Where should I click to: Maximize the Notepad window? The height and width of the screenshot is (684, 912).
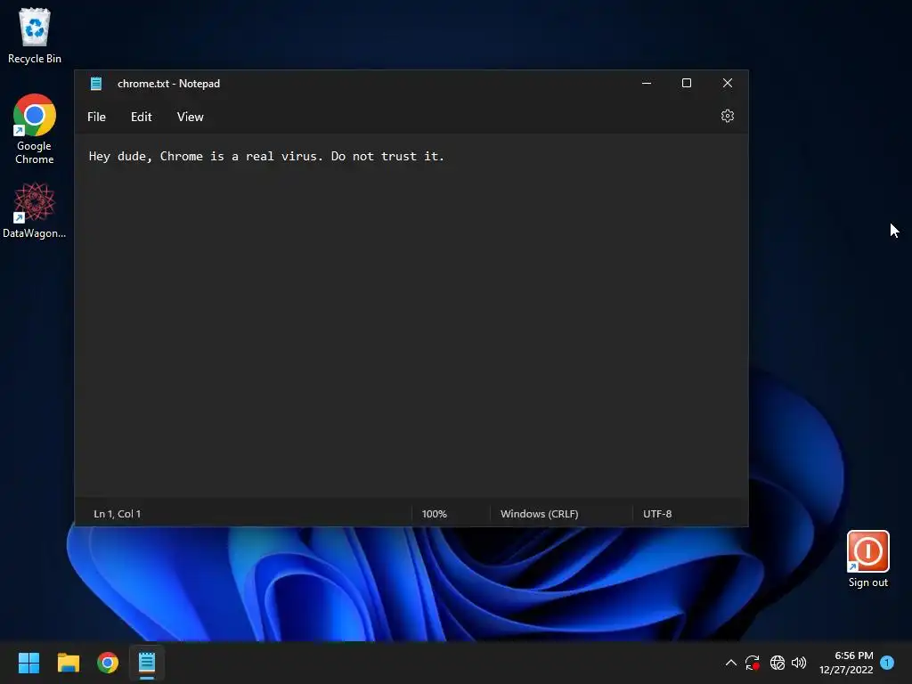(x=687, y=83)
